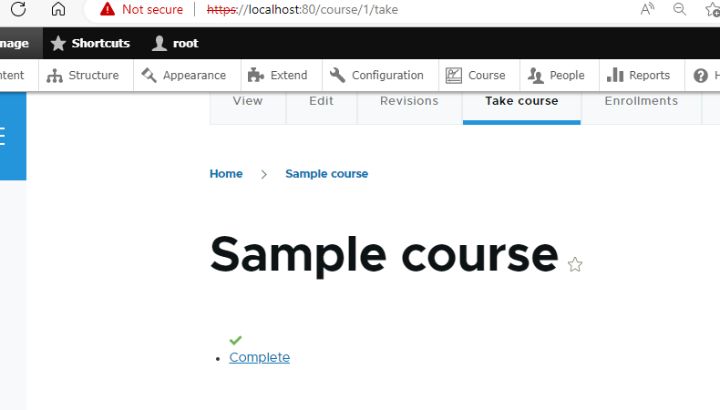Activate read aloud icon in address bar
This screenshot has width=720, height=410.
point(647,9)
